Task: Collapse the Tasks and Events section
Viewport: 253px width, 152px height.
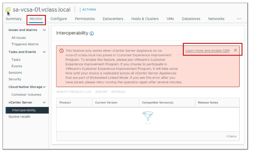Action: pyautogui.click(x=44, y=52)
